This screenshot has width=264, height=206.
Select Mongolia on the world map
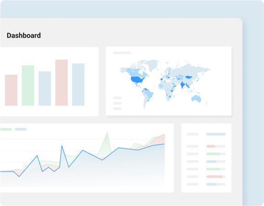coord(189,77)
